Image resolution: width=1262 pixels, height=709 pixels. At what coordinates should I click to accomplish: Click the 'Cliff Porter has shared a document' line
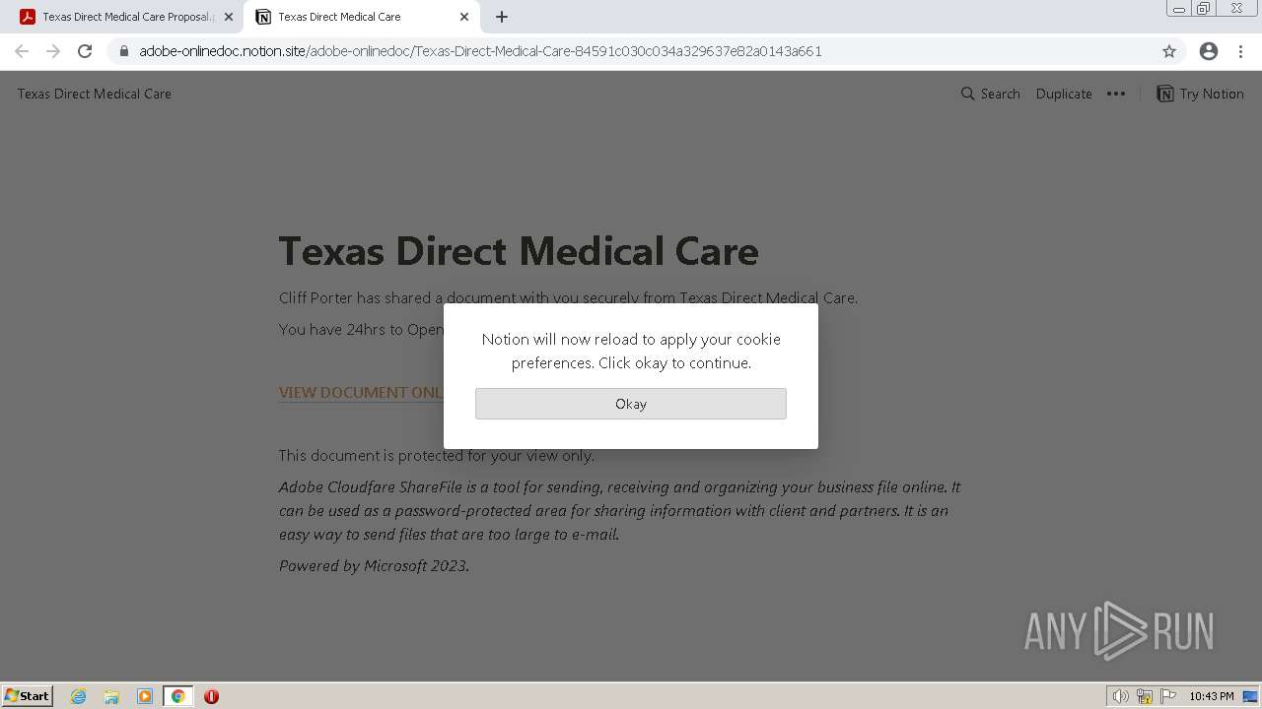tap(568, 297)
